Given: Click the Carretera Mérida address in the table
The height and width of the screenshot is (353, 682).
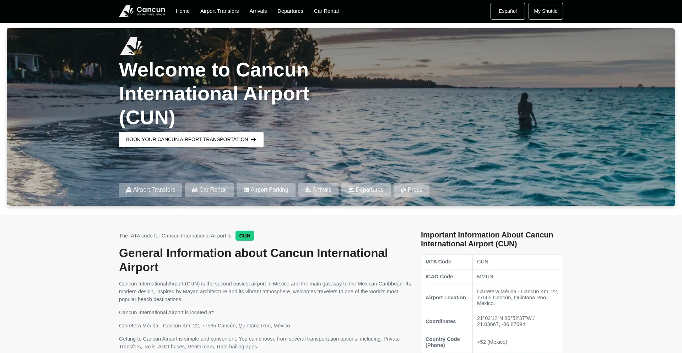Looking at the screenshot, I should pos(518,297).
